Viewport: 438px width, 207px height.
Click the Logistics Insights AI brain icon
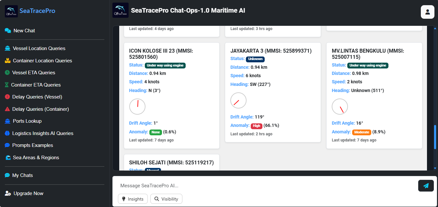click(7, 133)
